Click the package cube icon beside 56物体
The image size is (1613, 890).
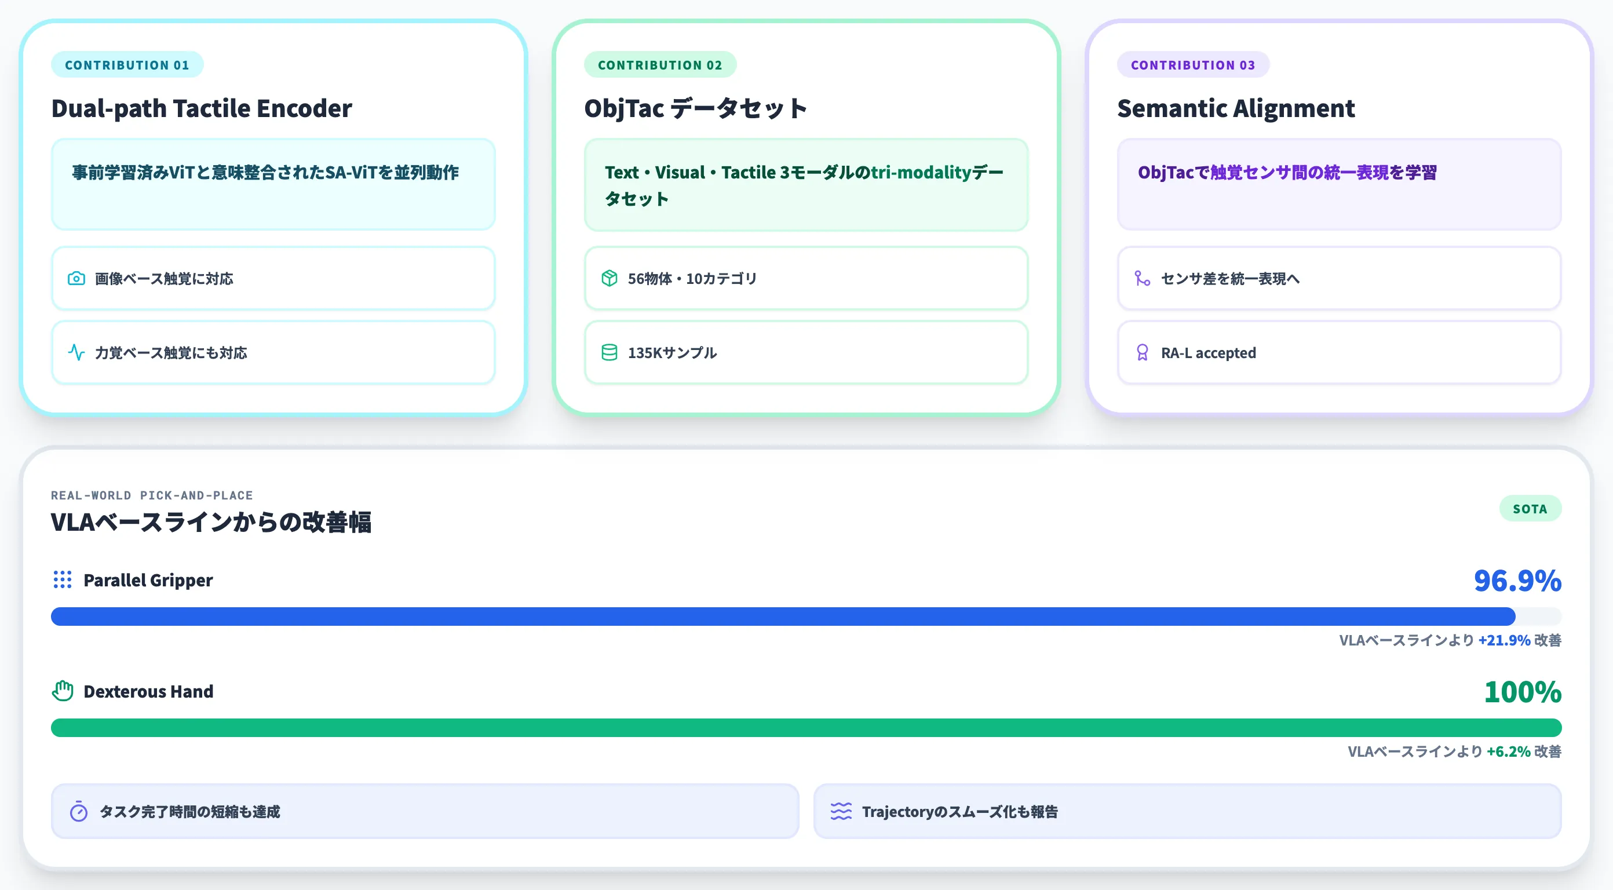point(610,278)
